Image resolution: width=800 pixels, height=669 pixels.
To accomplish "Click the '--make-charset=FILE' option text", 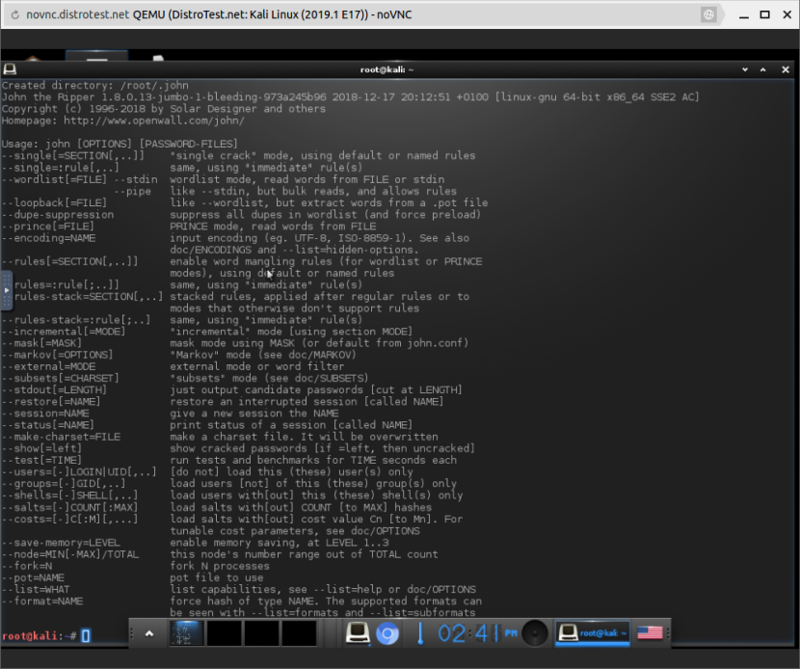I will [x=61, y=437].
